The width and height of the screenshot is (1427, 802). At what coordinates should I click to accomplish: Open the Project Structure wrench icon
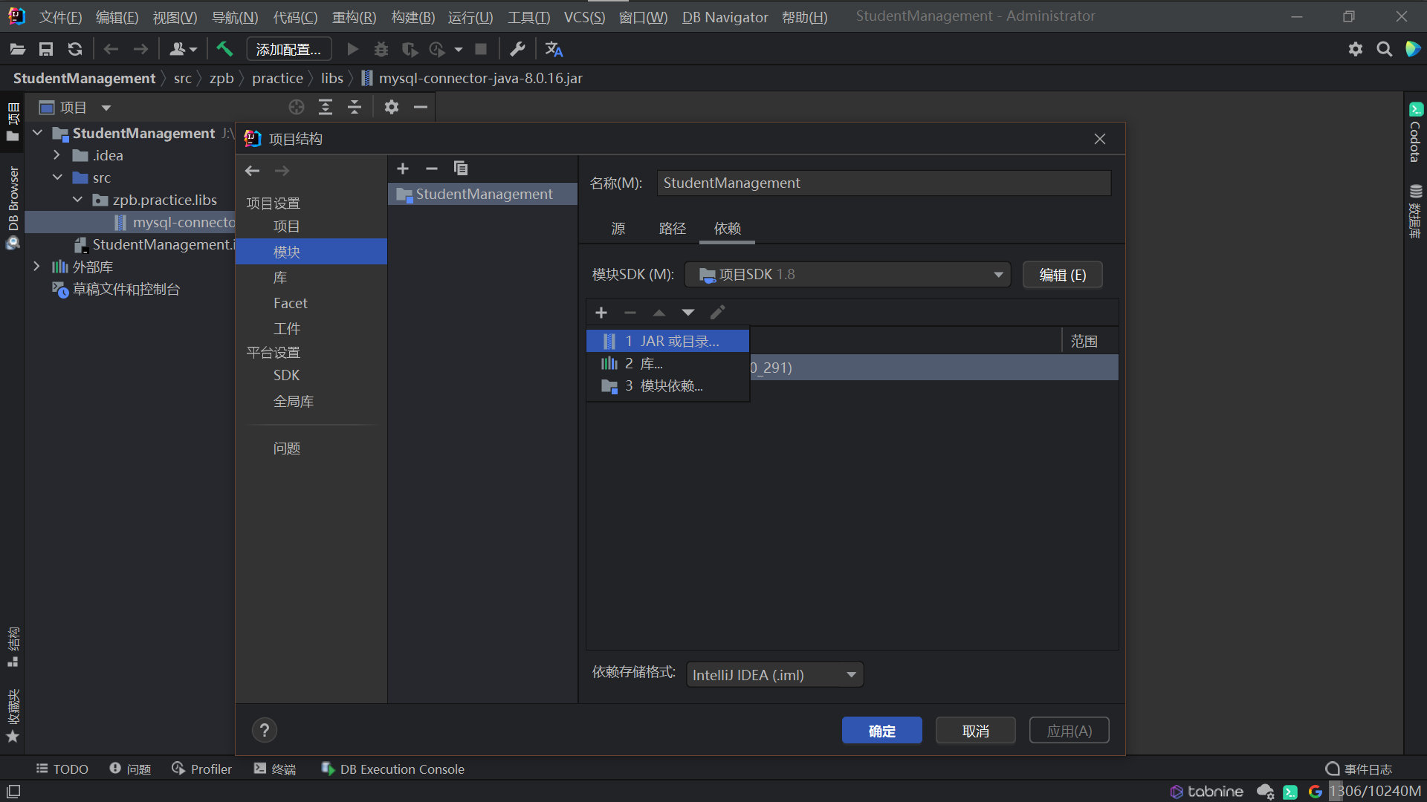point(517,49)
